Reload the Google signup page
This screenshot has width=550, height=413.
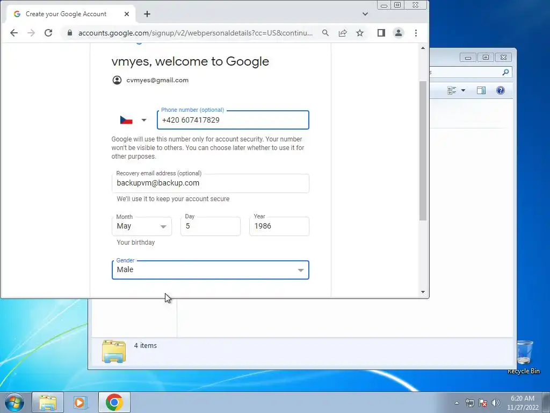[48, 33]
